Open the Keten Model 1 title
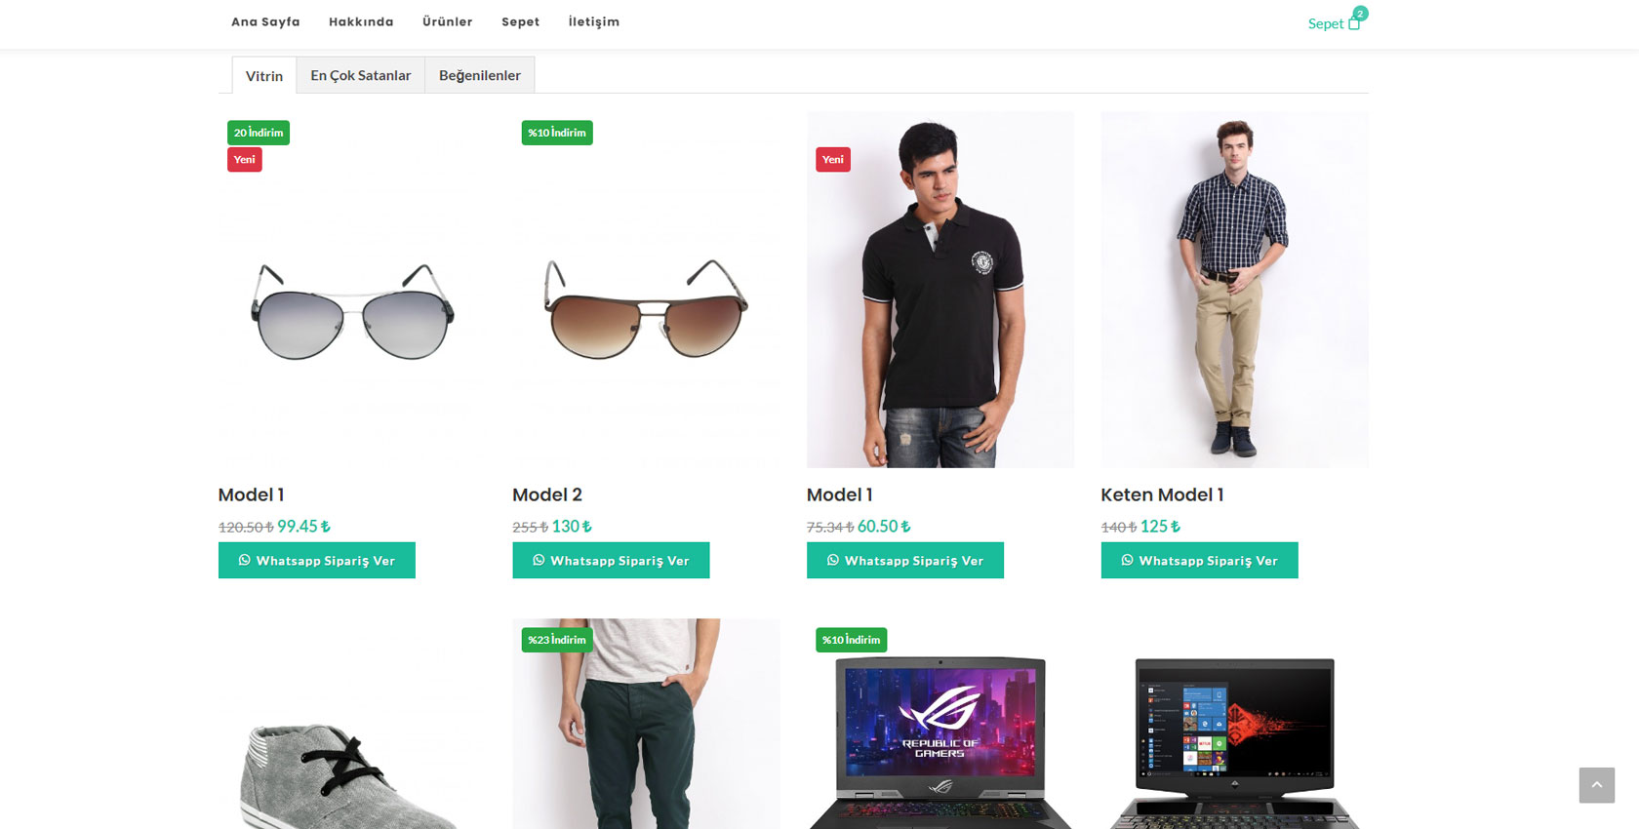The width and height of the screenshot is (1639, 829). pyautogui.click(x=1162, y=494)
